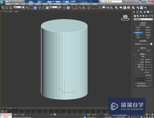
Task: Click the 圆柱体 (Cylinder) button
Action: pyautogui.click(x=138, y=32)
